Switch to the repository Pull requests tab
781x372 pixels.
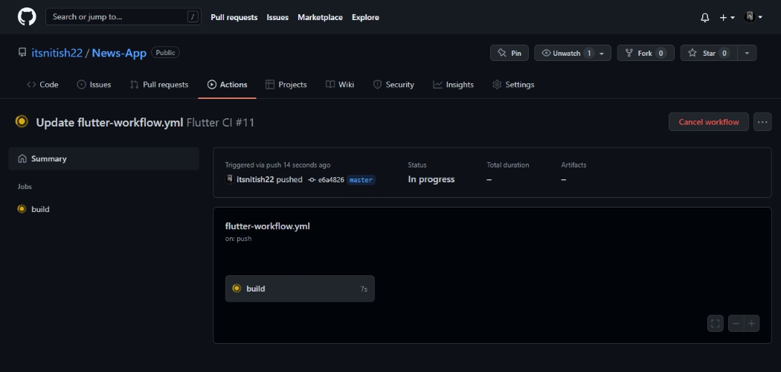159,85
